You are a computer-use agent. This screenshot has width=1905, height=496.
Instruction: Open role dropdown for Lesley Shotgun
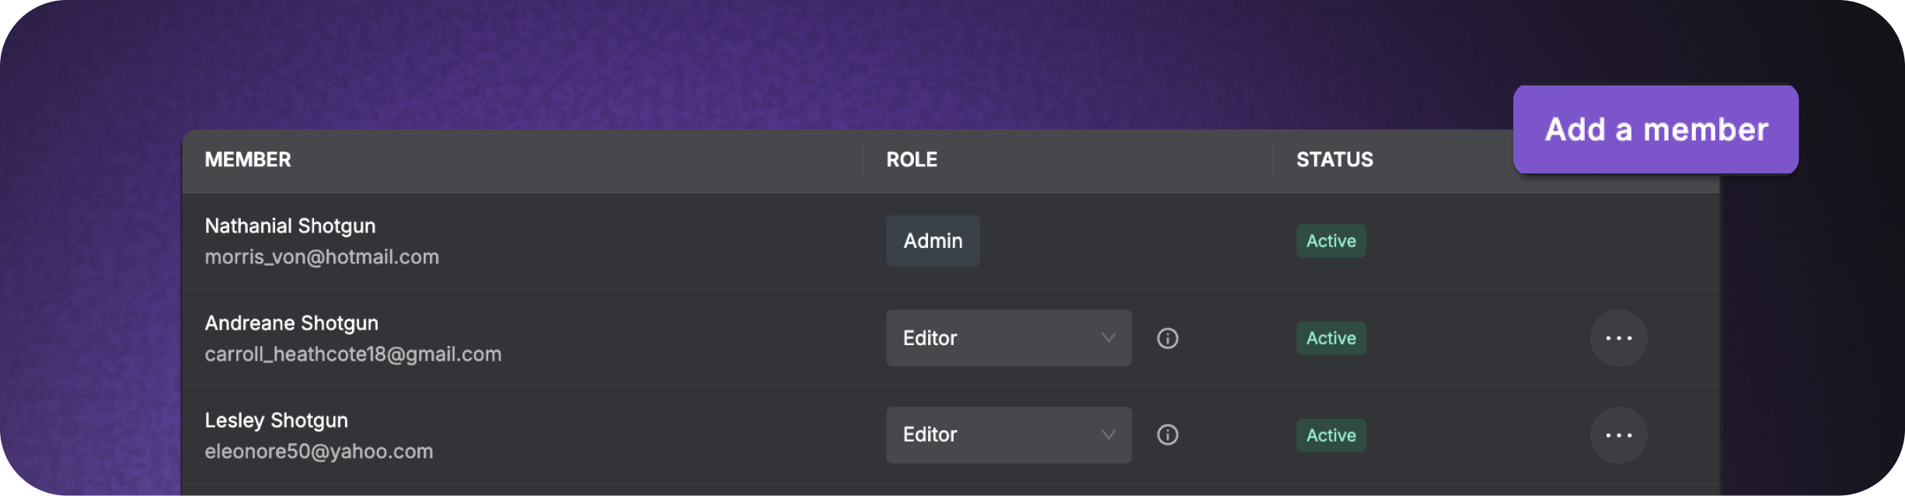click(x=1009, y=435)
